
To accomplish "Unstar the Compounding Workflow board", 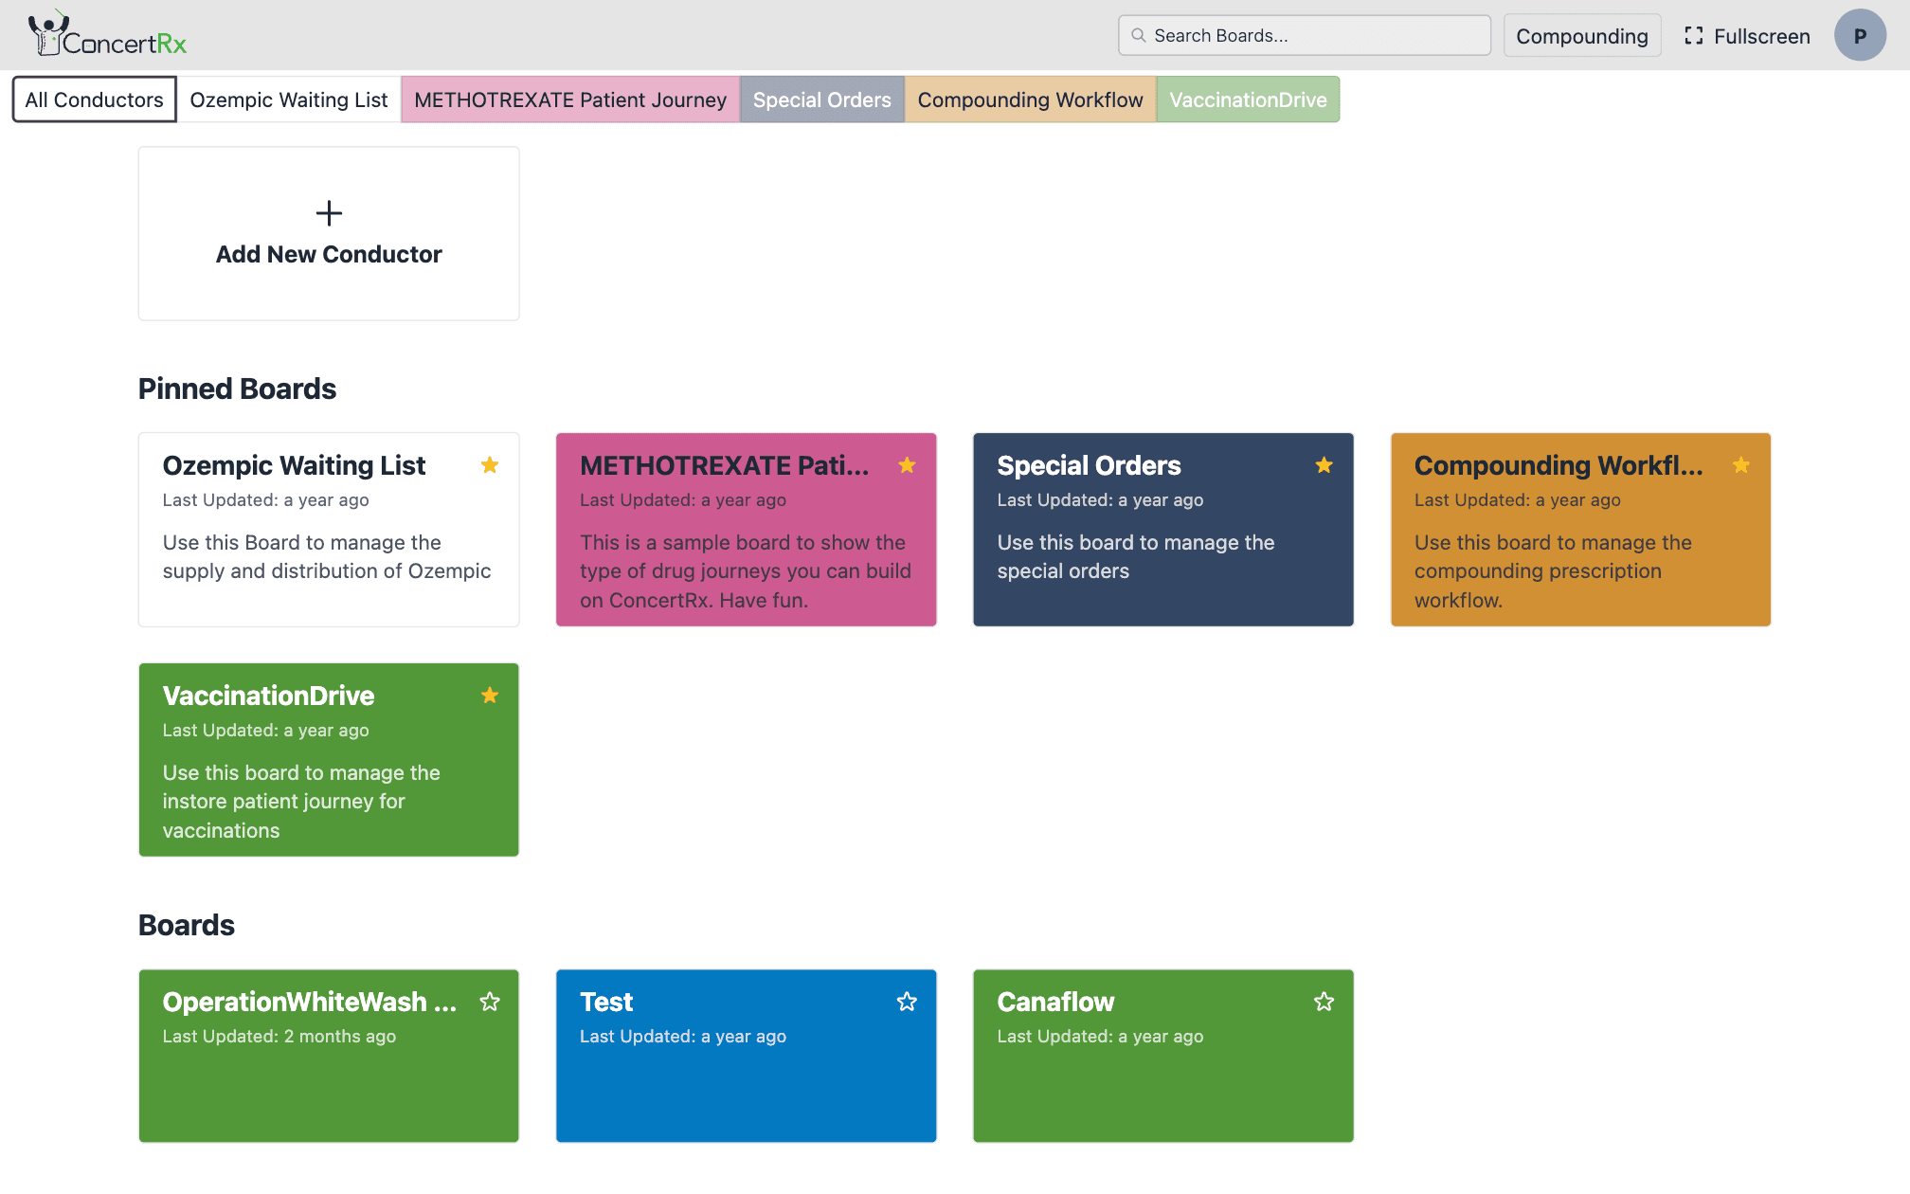I will click(x=1740, y=465).
